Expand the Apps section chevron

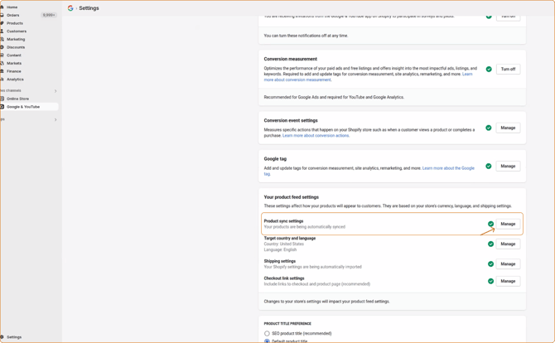[55, 119]
